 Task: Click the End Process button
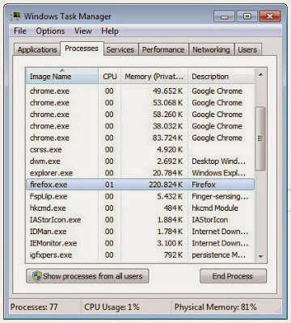point(233,276)
